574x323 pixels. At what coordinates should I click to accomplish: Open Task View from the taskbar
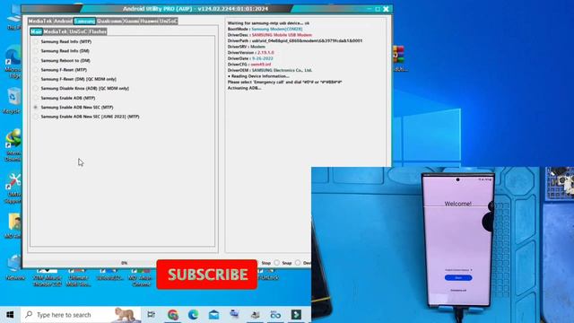click(x=152, y=315)
